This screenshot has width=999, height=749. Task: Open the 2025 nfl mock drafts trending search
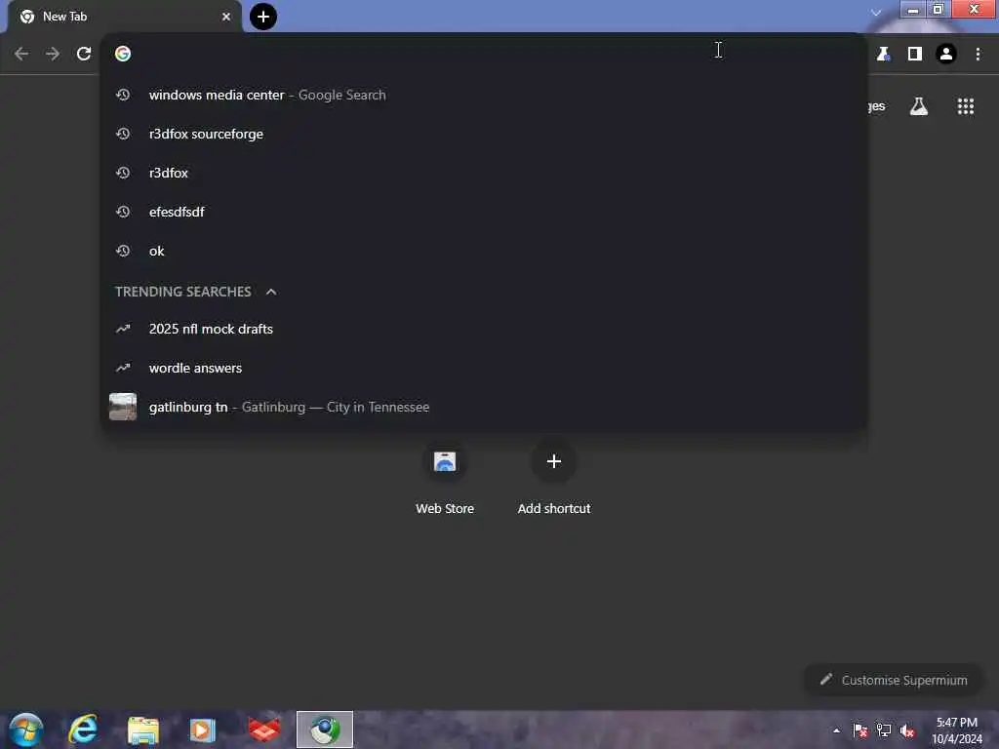pyautogui.click(x=483, y=329)
